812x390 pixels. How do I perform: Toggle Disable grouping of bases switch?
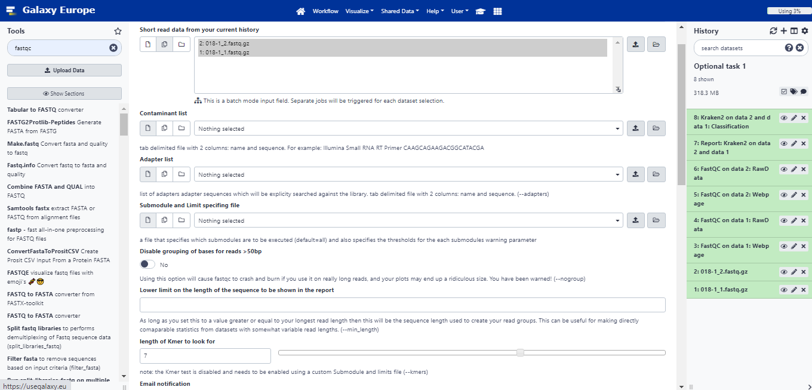147,264
